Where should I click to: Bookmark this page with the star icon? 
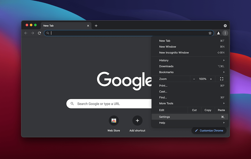[x=210, y=33]
